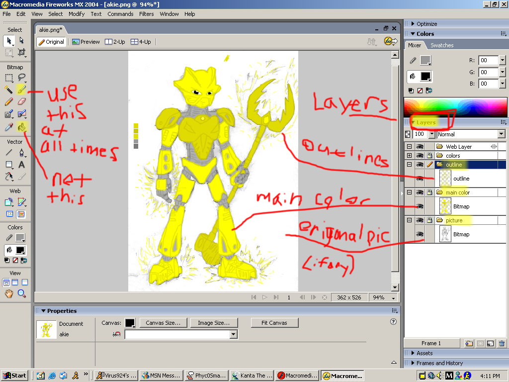This screenshot has width=509, height=382.
Task: Select the Marquee tool
Action: click(9, 78)
